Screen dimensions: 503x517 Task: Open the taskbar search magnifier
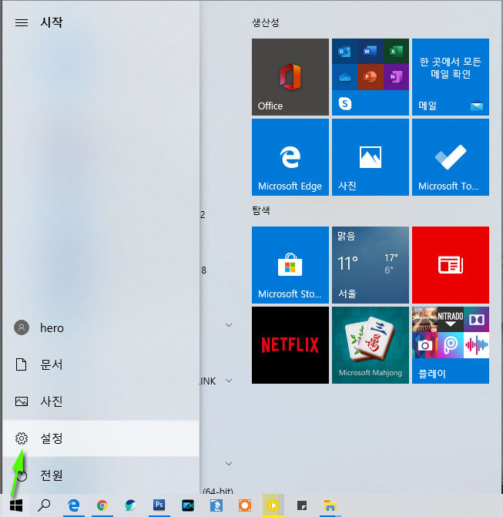pos(44,505)
